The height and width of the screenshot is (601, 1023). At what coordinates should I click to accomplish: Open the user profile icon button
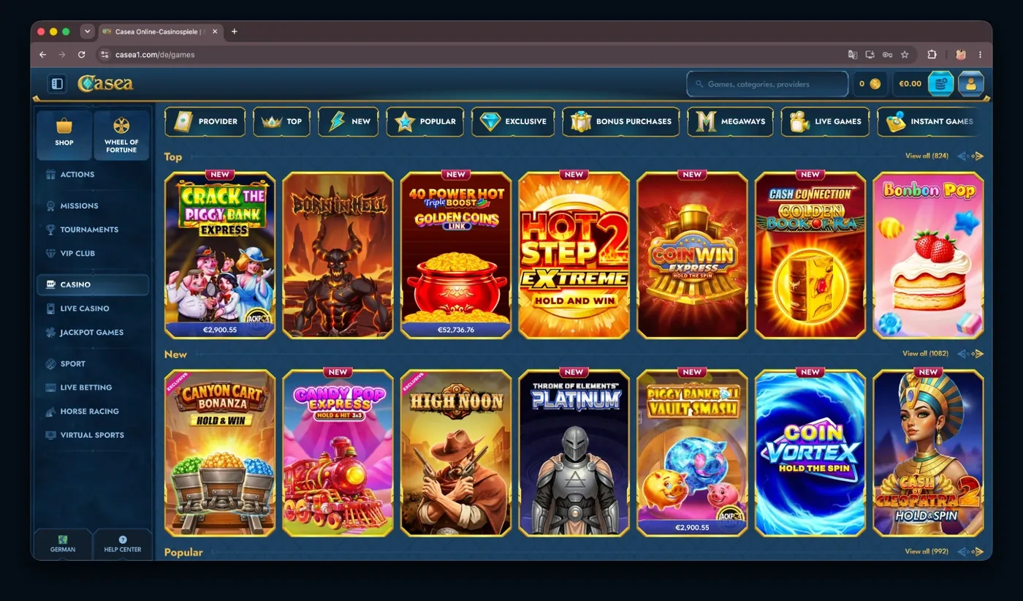pos(971,83)
